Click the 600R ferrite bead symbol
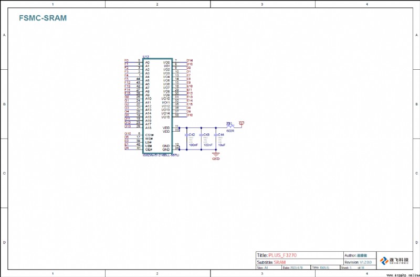 point(230,126)
